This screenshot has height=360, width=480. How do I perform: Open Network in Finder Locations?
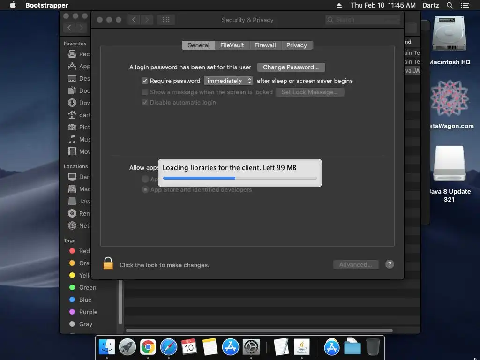[79, 225]
